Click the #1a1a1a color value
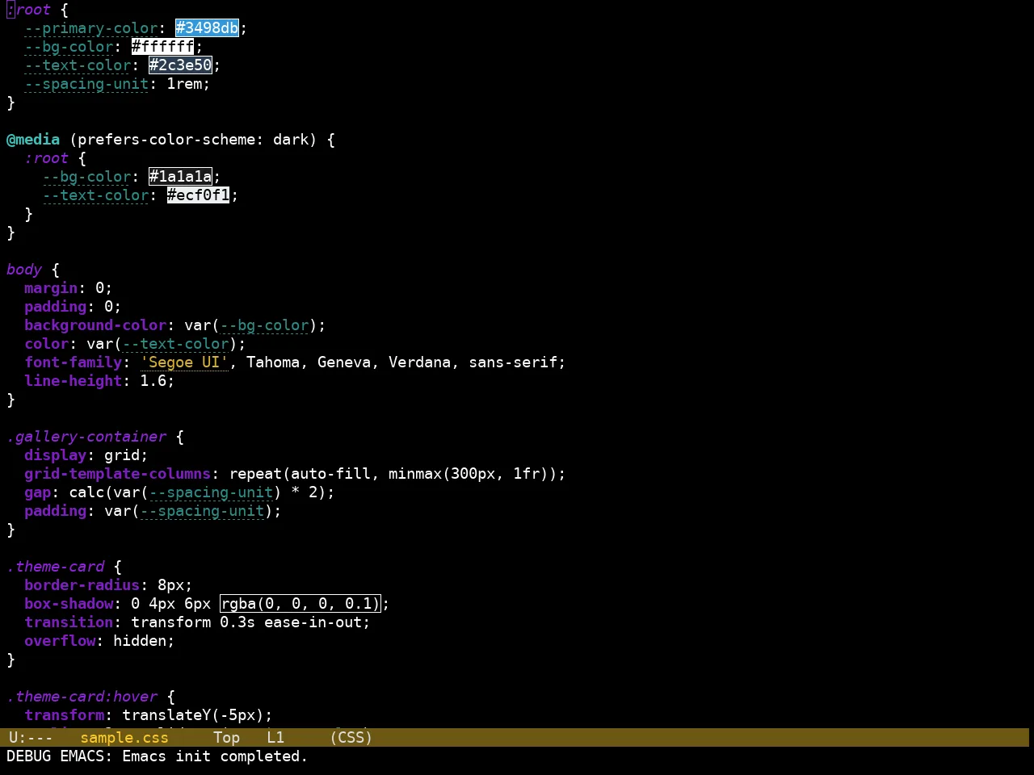This screenshot has height=775, width=1034. coord(180,177)
